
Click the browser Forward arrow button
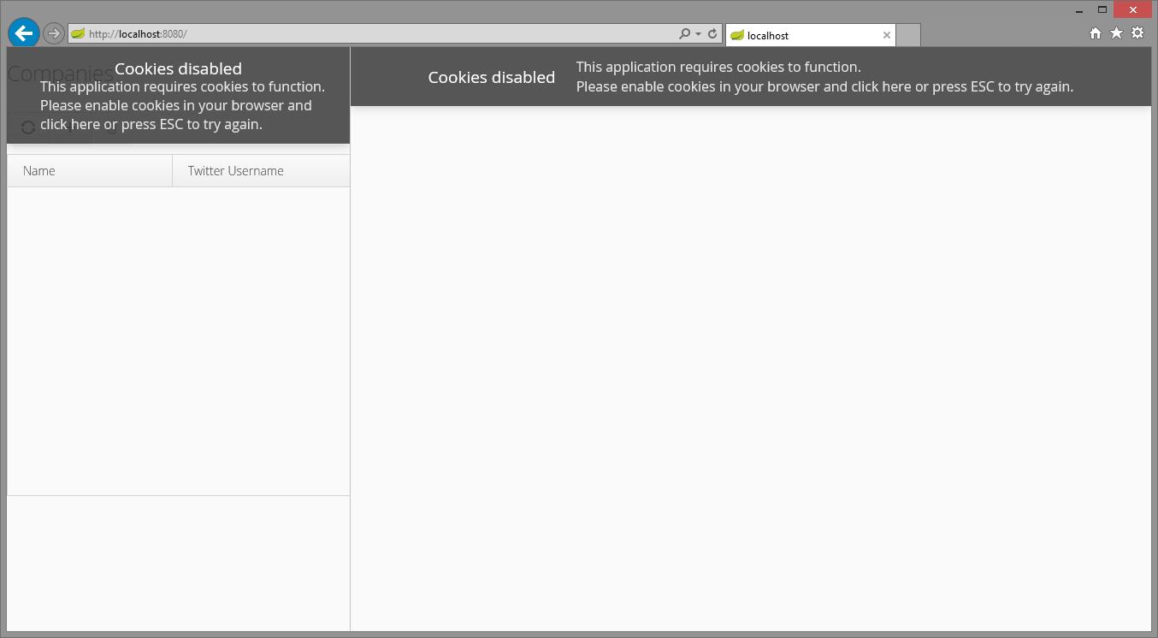(x=54, y=33)
